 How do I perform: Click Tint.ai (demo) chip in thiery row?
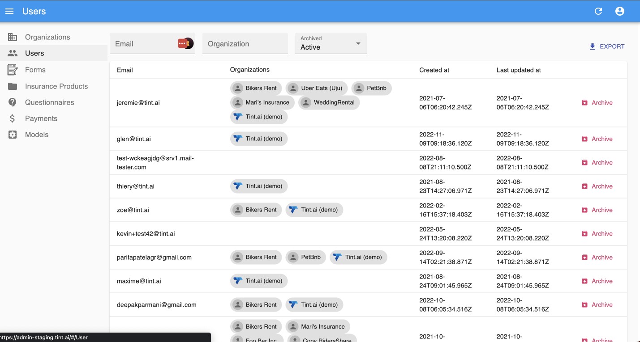click(x=259, y=186)
